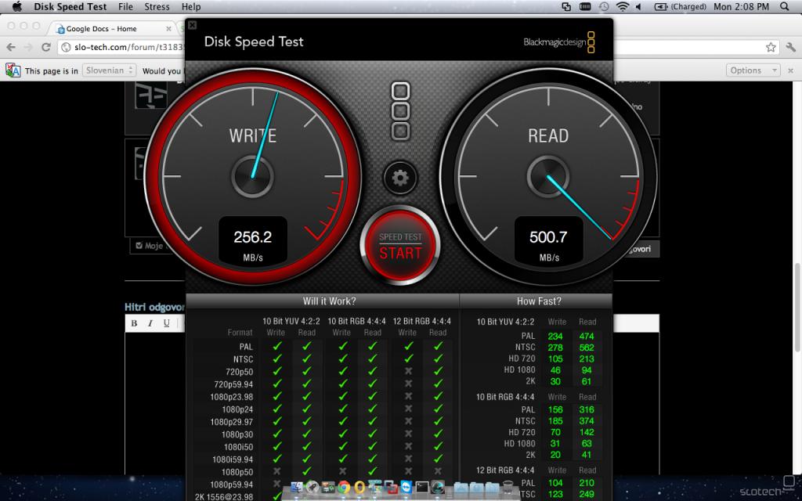
Task: Open Finder from the Dock
Action: [297, 487]
